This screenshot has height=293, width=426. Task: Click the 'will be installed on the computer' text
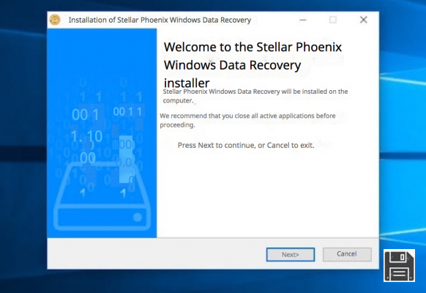point(255,96)
